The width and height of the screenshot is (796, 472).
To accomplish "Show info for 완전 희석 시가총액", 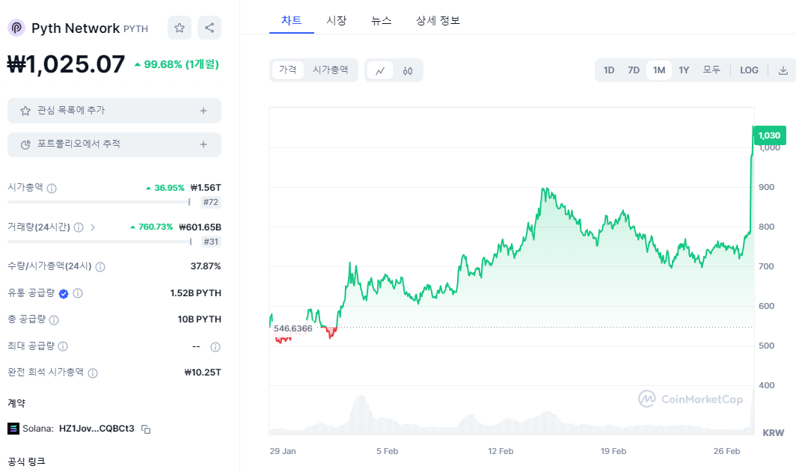I will [x=93, y=373].
